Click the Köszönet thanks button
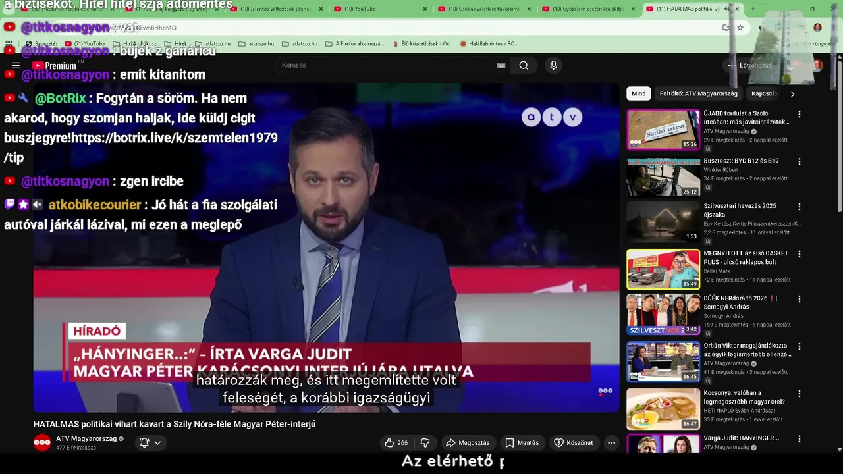The image size is (843, 474). click(x=574, y=443)
